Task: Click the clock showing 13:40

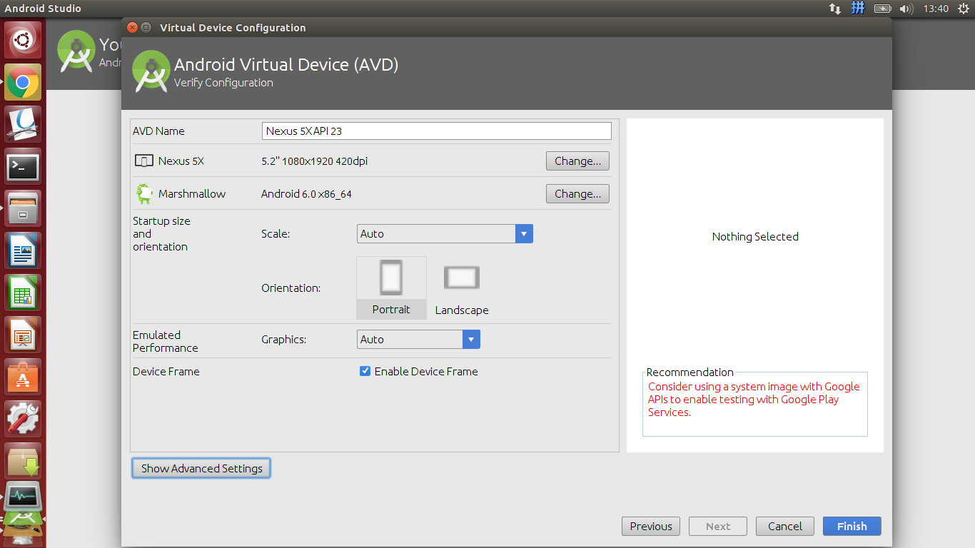Action: pyautogui.click(x=935, y=9)
